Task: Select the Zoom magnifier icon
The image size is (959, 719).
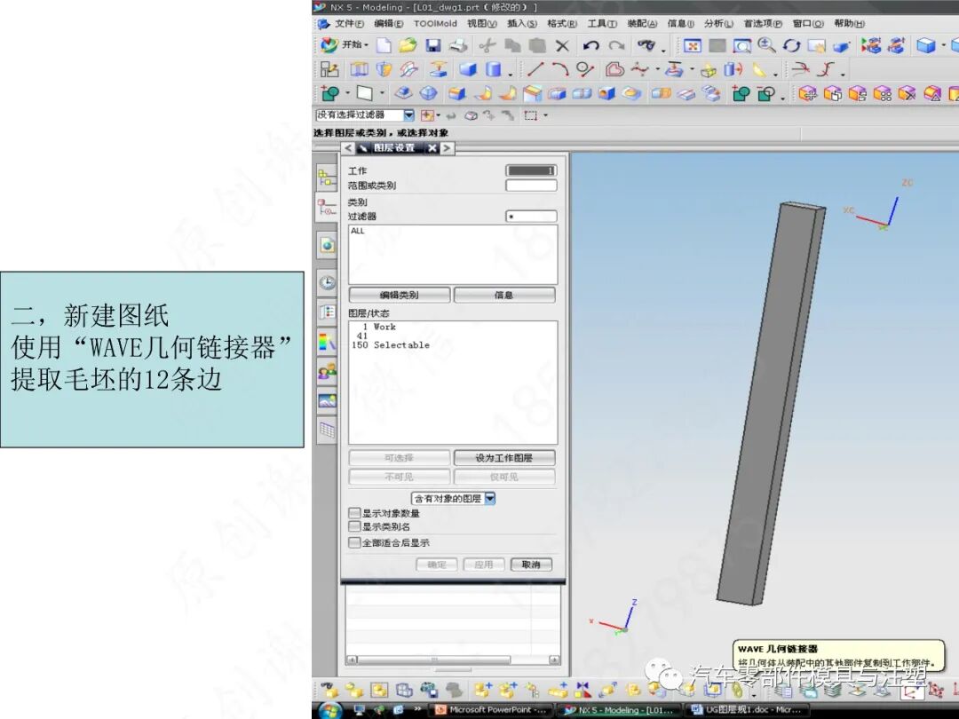Action: [x=766, y=46]
